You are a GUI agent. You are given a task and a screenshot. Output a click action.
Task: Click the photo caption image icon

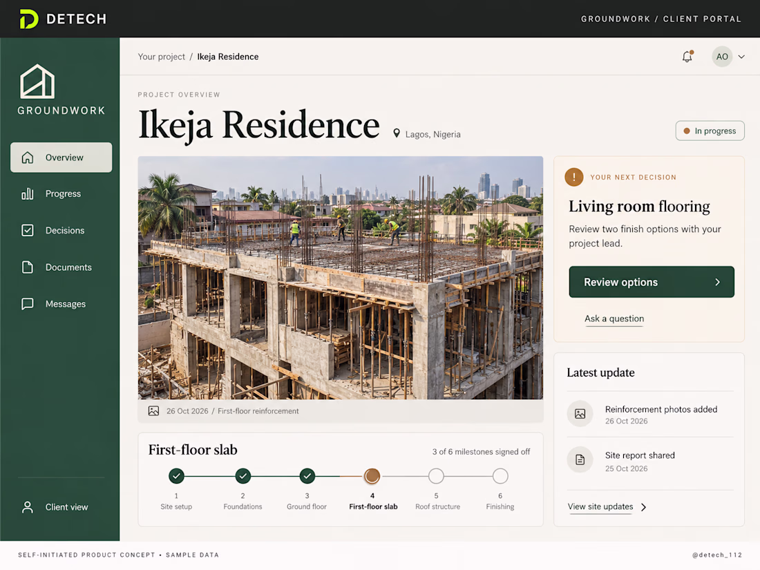tap(153, 411)
